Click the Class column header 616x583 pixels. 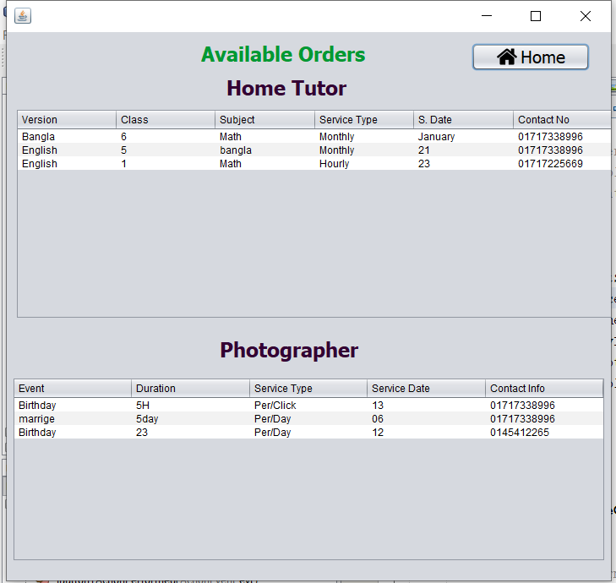coord(166,120)
